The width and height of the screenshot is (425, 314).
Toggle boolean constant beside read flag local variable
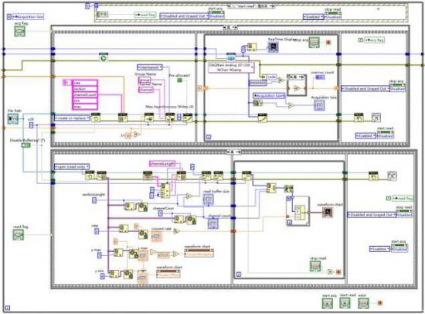(389, 199)
